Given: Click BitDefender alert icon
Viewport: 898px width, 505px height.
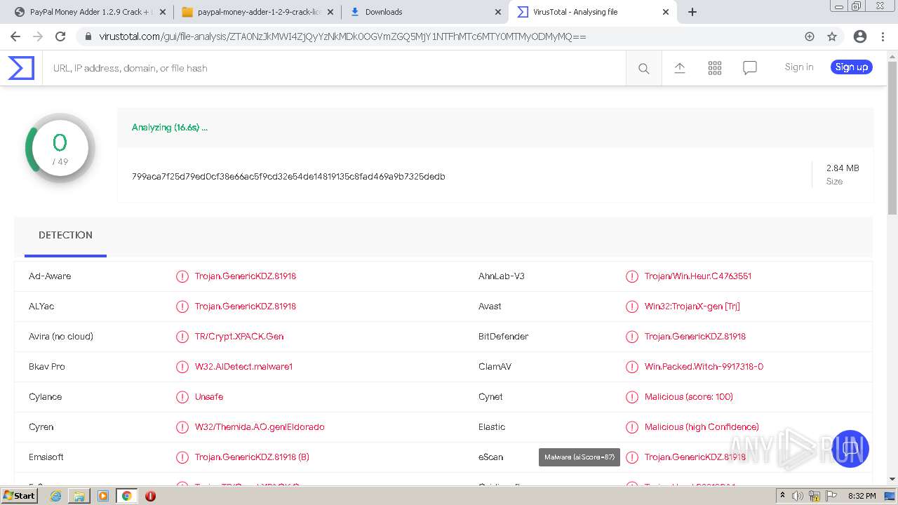Looking at the screenshot, I should tap(632, 337).
